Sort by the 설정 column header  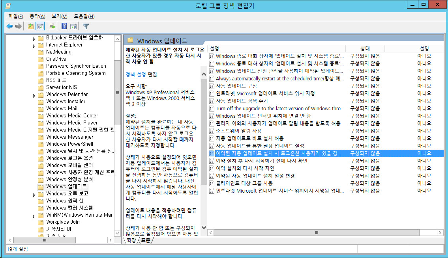click(x=277, y=49)
